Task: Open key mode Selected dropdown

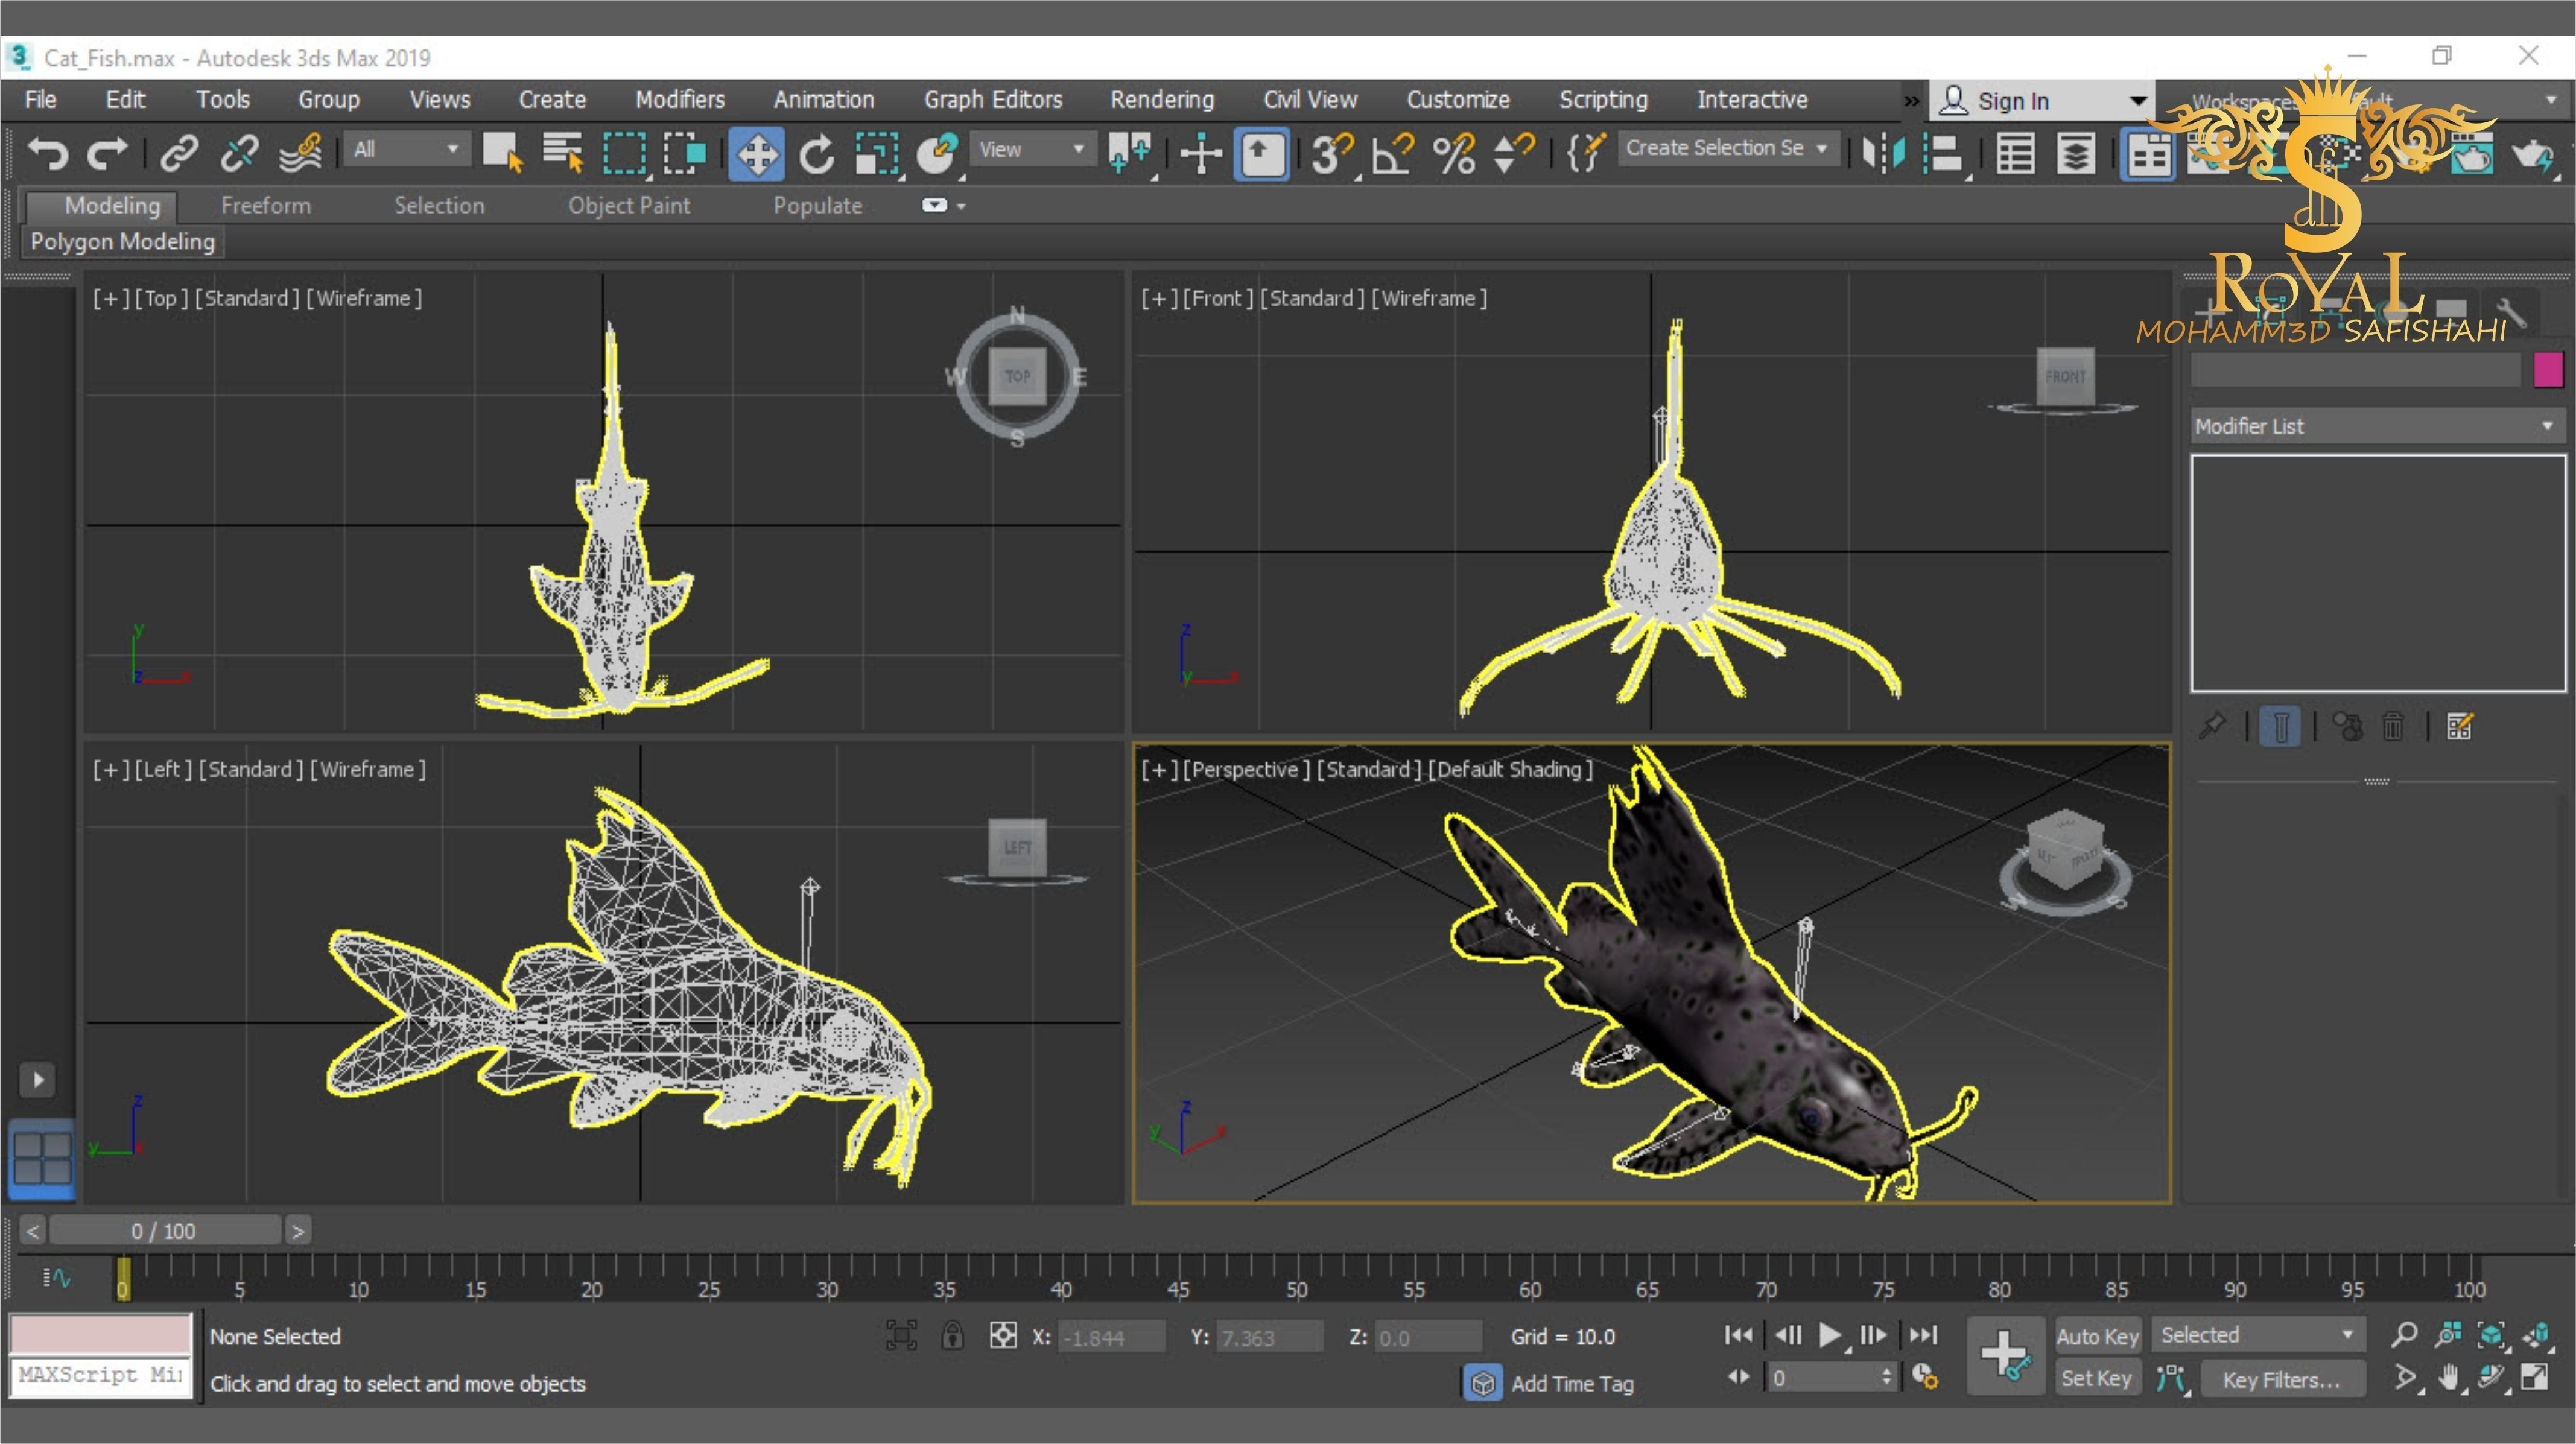Action: (x=2258, y=1335)
